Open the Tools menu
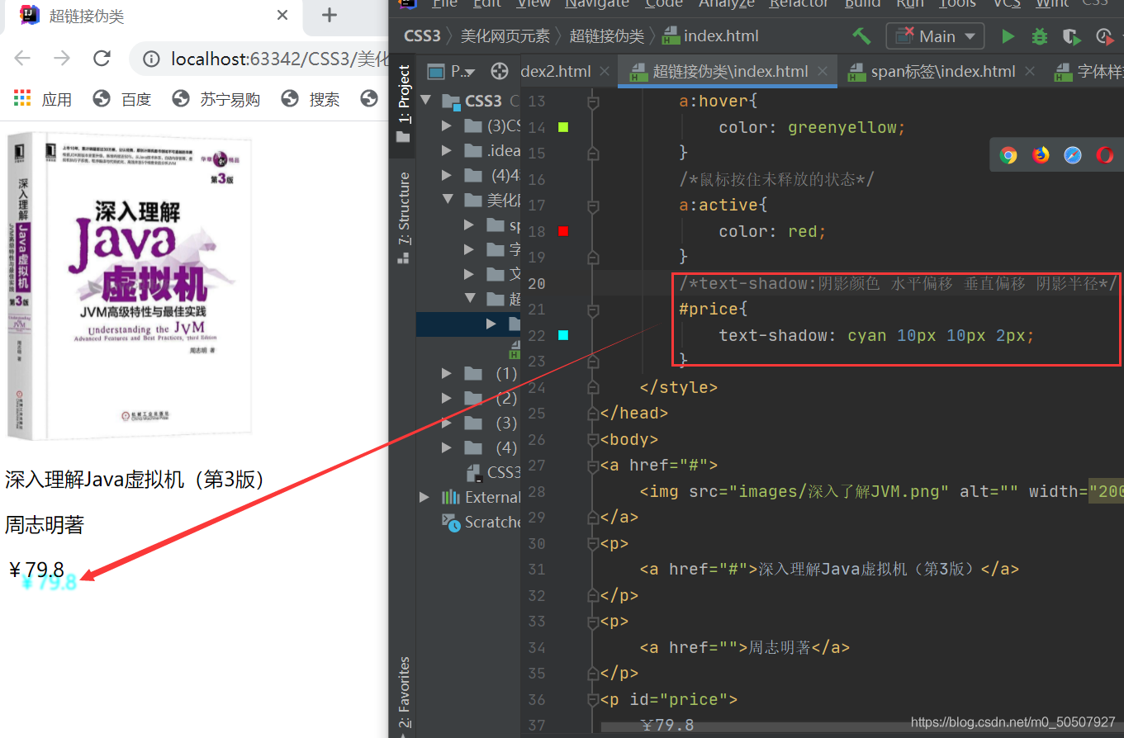This screenshot has width=1124, height=738. (x=958, y=4)
